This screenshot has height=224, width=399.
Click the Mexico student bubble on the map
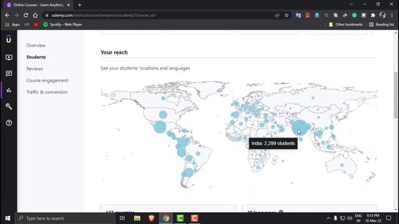[x=160, y=127]
